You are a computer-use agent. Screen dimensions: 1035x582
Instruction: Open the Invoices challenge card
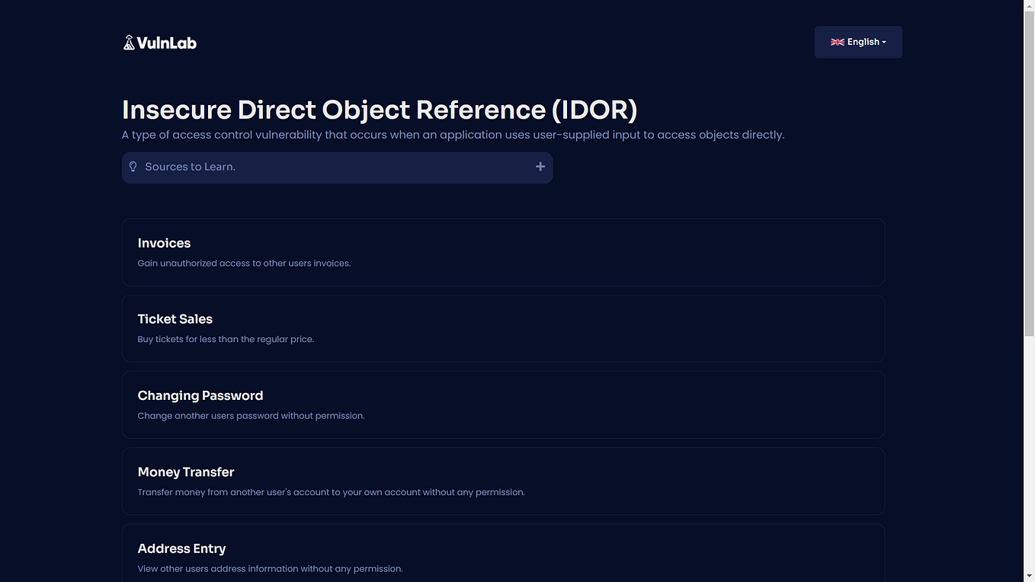[x=503, y=251]
